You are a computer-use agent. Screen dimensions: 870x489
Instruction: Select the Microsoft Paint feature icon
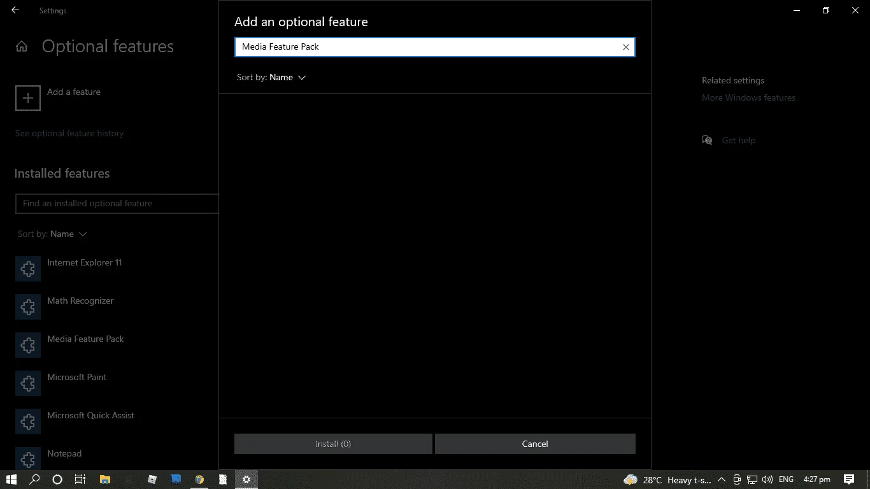[28, 383]
